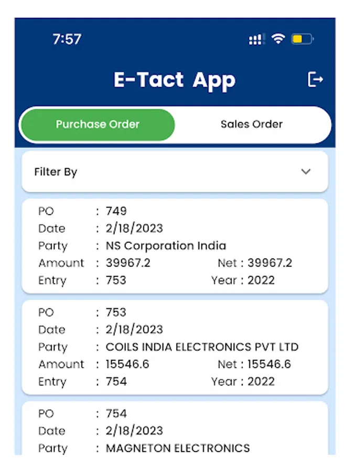Tap the 7:57 clock in status bar

[x=67, y=39]
